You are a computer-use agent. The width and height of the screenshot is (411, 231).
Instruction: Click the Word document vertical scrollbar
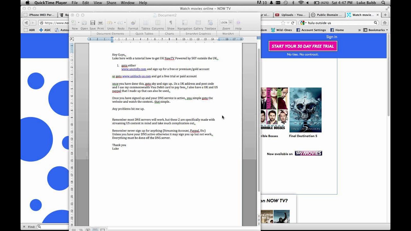(259, 120)
